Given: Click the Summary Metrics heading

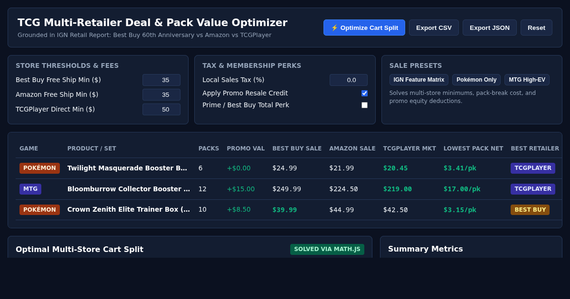Looking at the screenshot, I should point(426,249).
